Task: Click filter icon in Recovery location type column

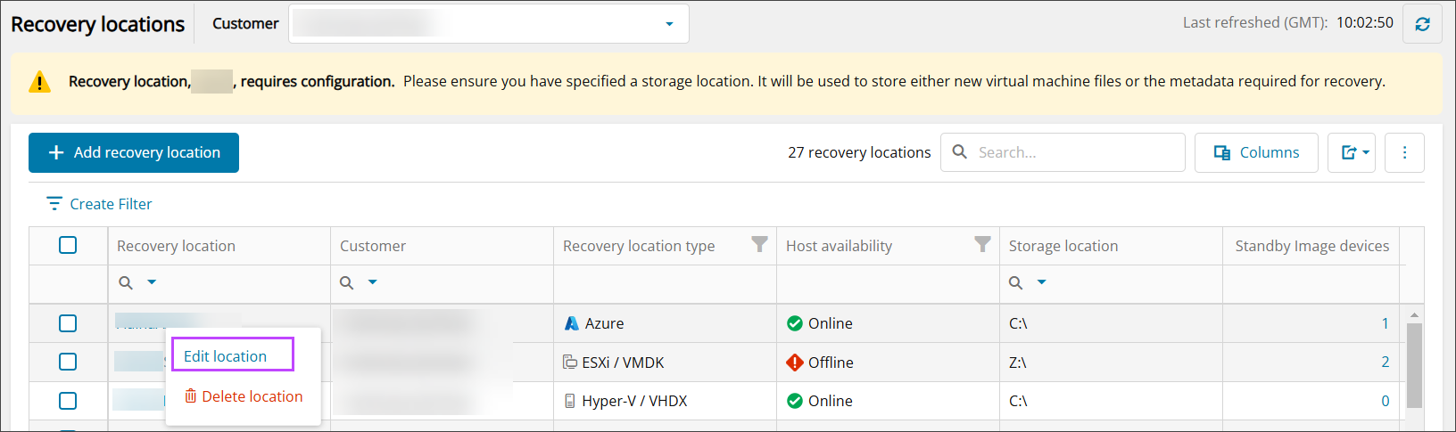Action: (x=759, y=245)
